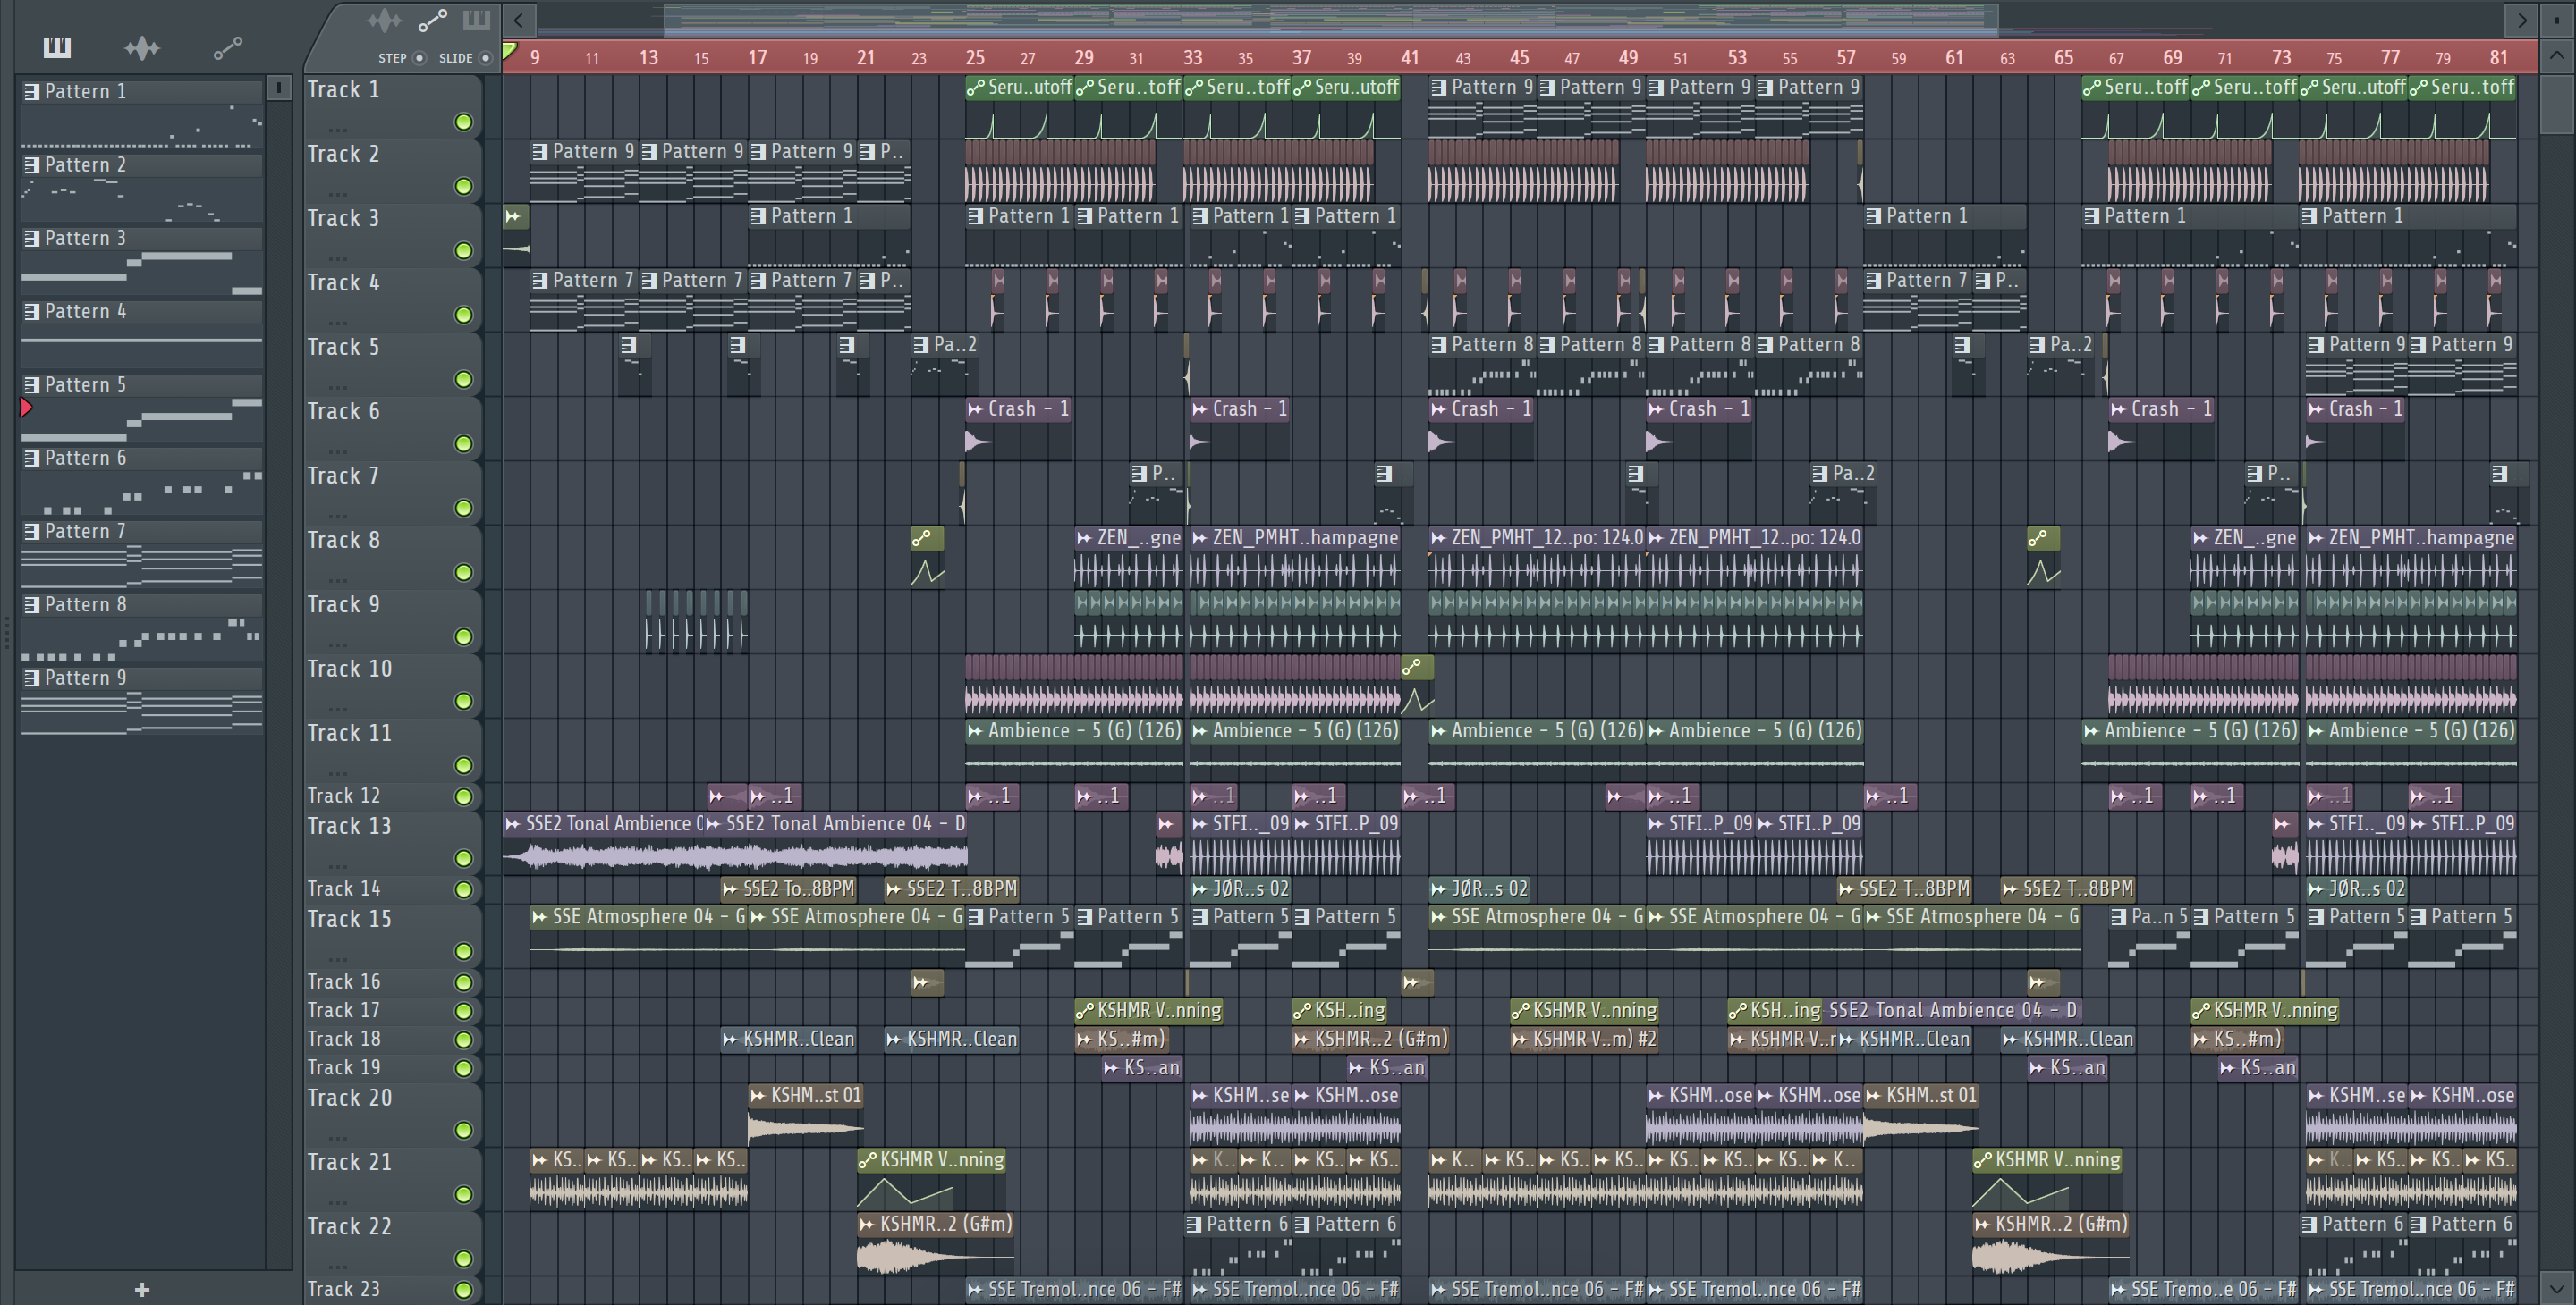Add a new pattern with the plus button

pos(142,1289)
